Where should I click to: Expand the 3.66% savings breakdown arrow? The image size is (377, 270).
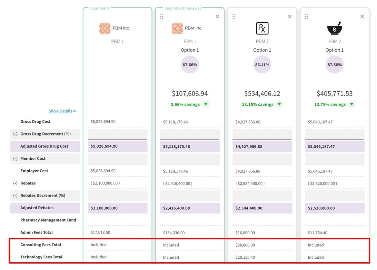(x=205, y=104)
